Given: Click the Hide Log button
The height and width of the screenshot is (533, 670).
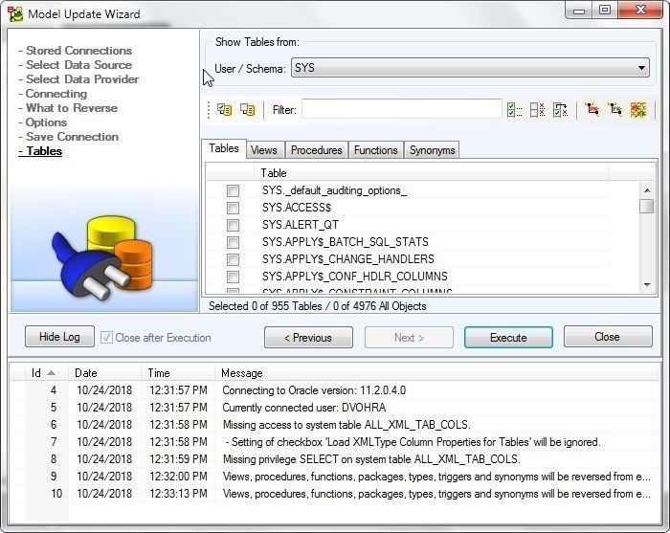Looking at the screenshot, I should coord(59,337).
